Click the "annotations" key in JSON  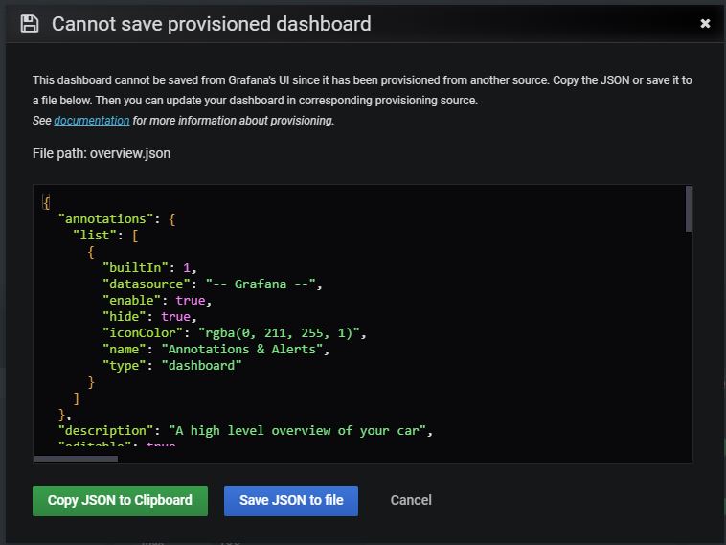click(105, 219)
